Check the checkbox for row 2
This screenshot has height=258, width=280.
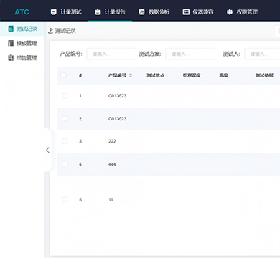click(x=65, y=118)
